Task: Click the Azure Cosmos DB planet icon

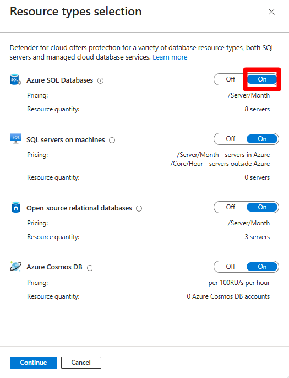Action: tap(15, 266)
